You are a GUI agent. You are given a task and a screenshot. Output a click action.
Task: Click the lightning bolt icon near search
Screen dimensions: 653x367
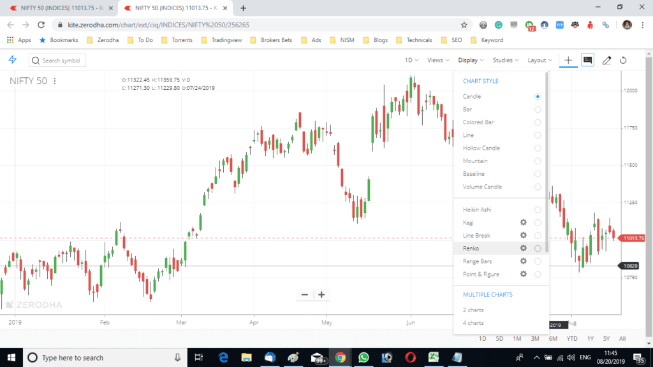pyautogui.click(x=13, y=60)
